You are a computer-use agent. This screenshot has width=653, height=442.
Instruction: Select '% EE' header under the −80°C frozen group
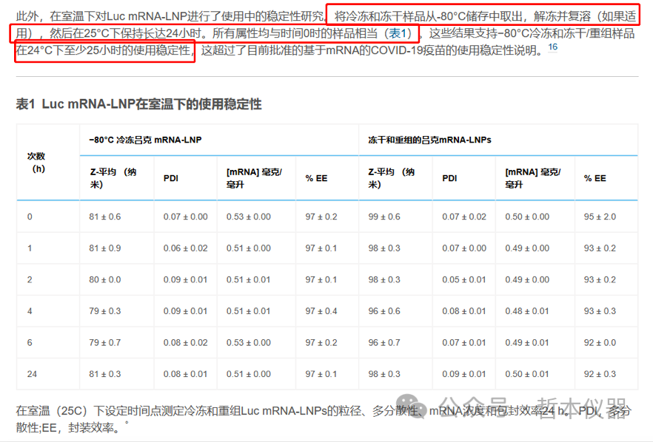316,178
